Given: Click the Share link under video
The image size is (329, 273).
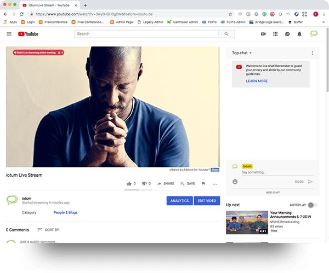Looking at the screenshot, I should [215, 170].
